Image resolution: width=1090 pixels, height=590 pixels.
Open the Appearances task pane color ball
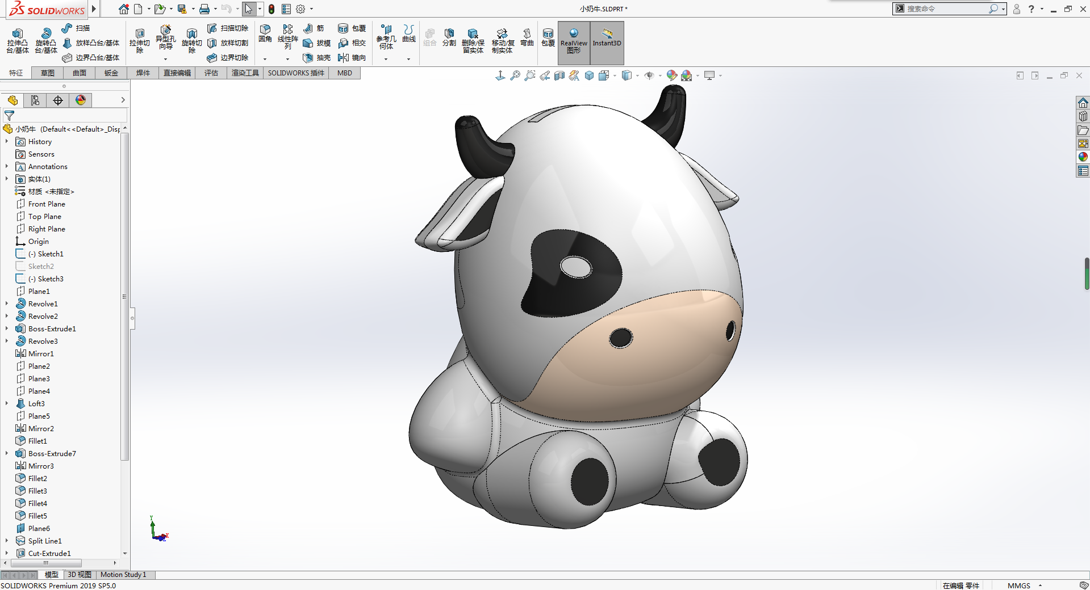click(1083, 157)
